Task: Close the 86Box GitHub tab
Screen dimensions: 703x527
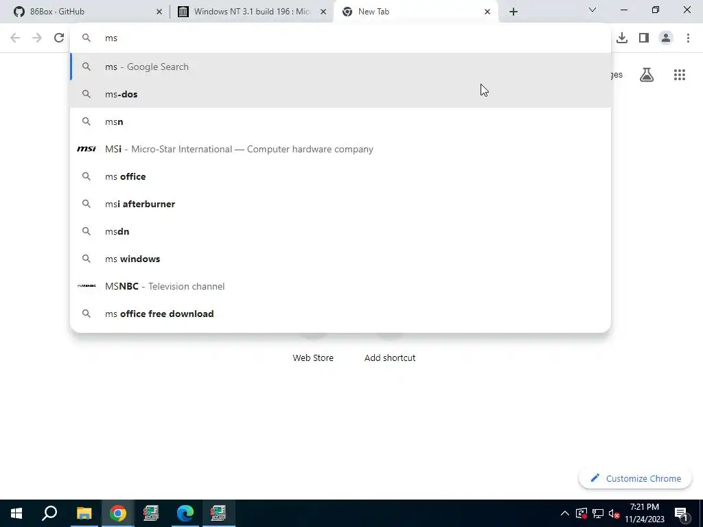Action: [159, 12]
